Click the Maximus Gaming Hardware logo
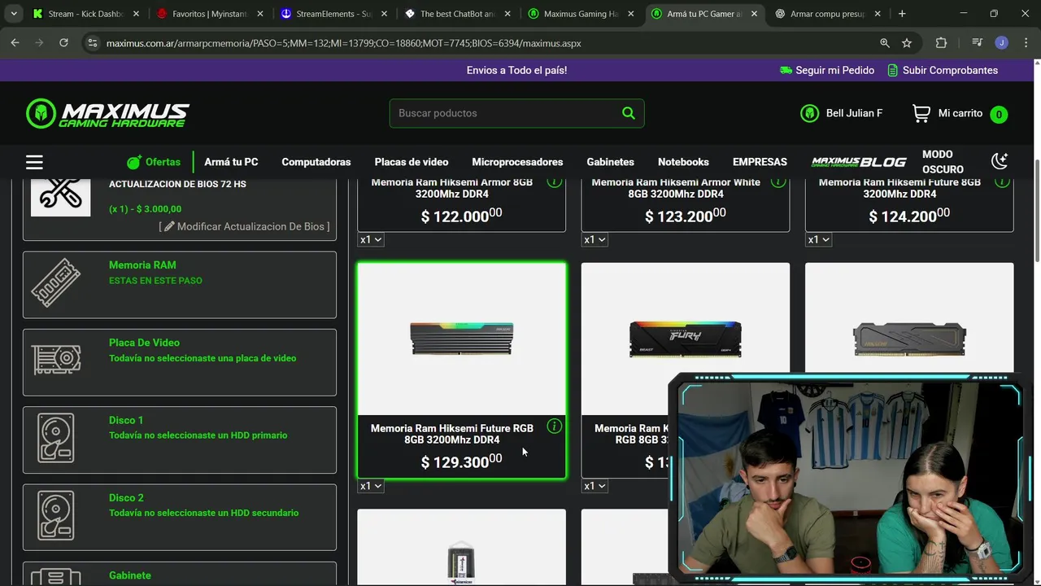 [x=107, y=114]
